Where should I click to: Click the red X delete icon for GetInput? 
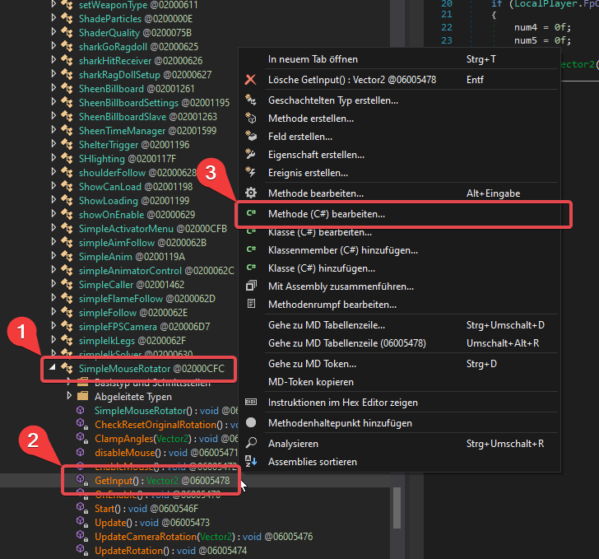251,80
